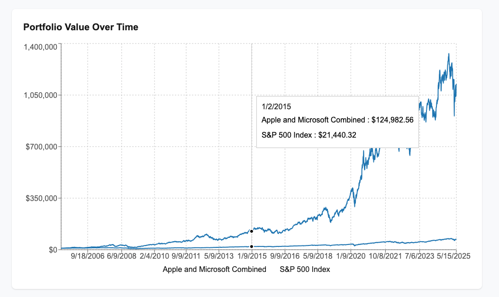This screenshot has height=297, width=499.
Task: Click the Apple and Microsoft Combined legend item
Action: pyautogui.click(x=214, y=269)
